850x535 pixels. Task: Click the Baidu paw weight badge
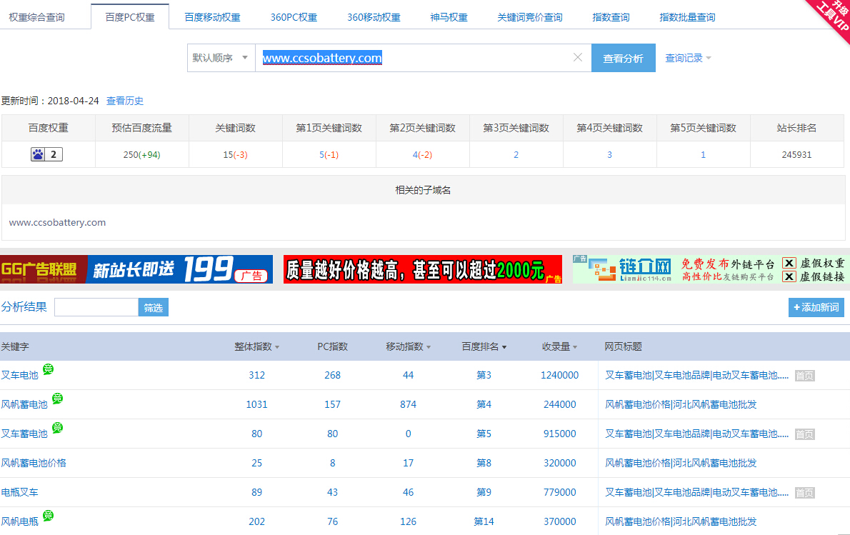pyautogui.click(x=46, y=154)
